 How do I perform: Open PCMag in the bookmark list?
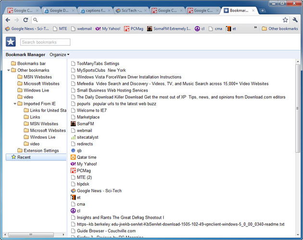click(81, 171)
